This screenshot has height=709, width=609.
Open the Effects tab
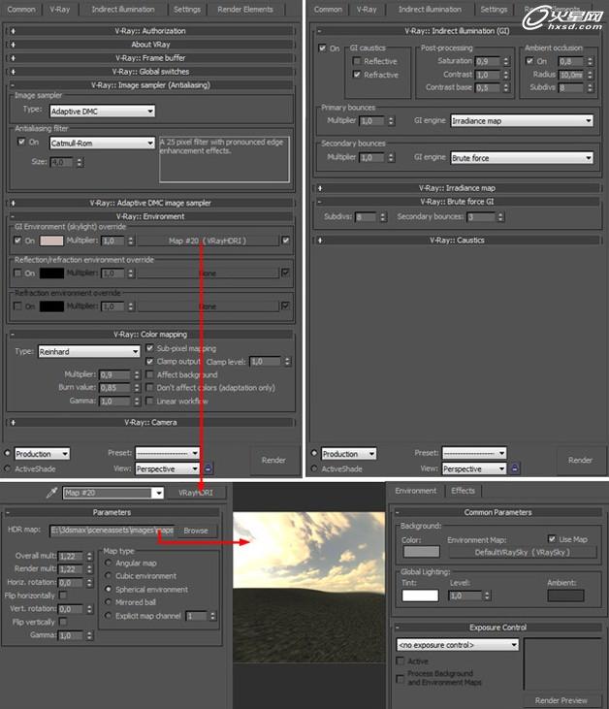pos(463,491)
